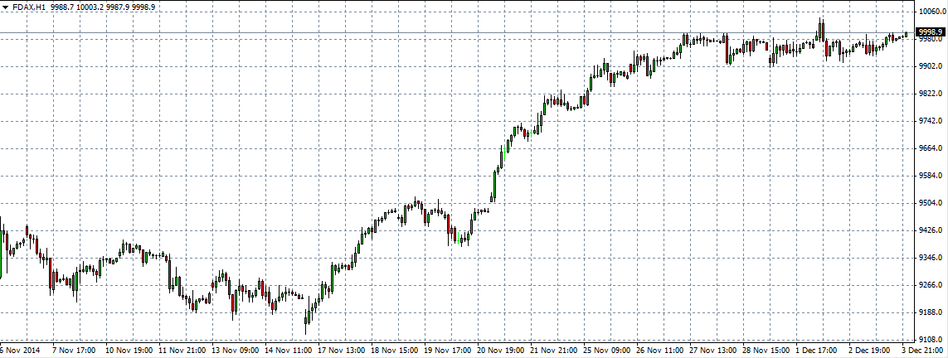
Task: Select the 13 Nov 09:00 time label
Action: pyautogui.click(x=235, y=351)
